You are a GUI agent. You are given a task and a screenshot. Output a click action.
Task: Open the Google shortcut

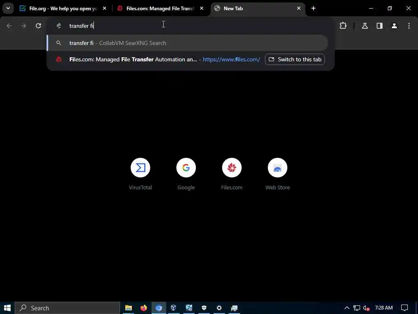pyautogui.click(x=186, y=174)
